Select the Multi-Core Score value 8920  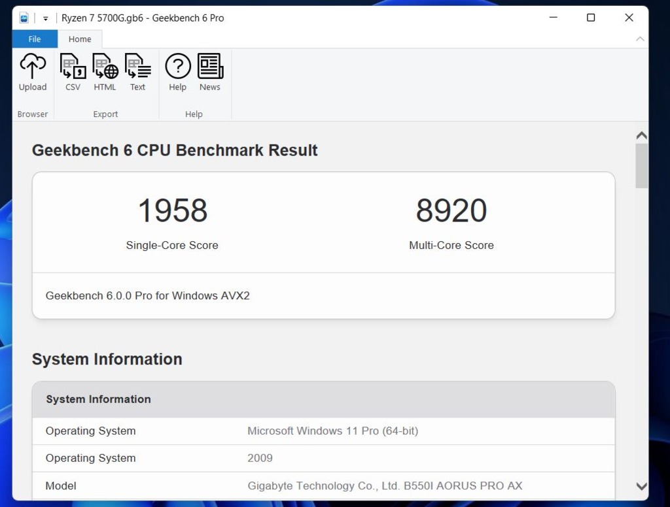point(451,210)
